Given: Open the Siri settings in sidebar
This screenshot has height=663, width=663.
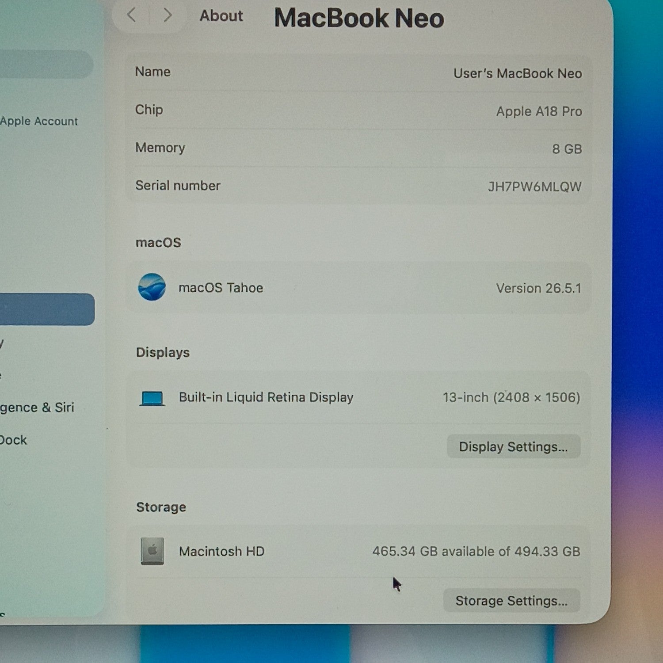Looking at the screenshot, I should (37, 407).
